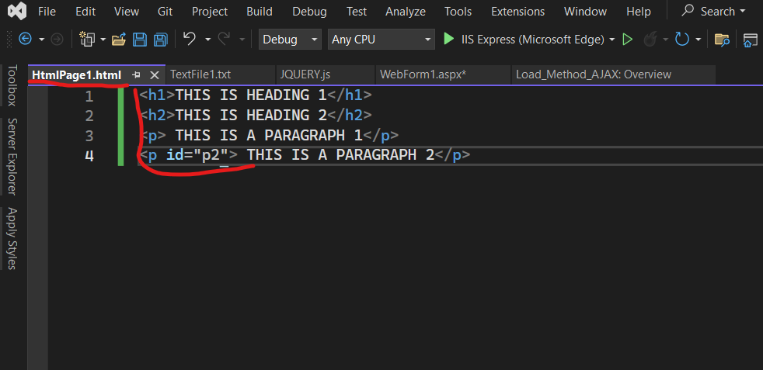Open the Server Explorer side panel
Image resolution: width=763 pixels, height=370 pixels.
(12, 157)
